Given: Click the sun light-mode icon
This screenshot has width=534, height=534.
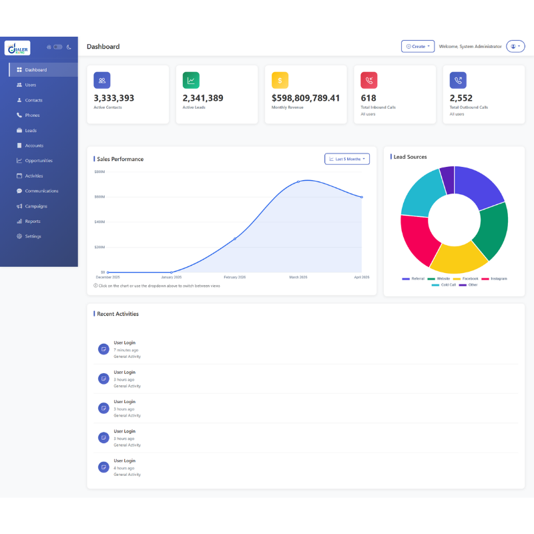Looking at the screenshot, I should point(49,47).
